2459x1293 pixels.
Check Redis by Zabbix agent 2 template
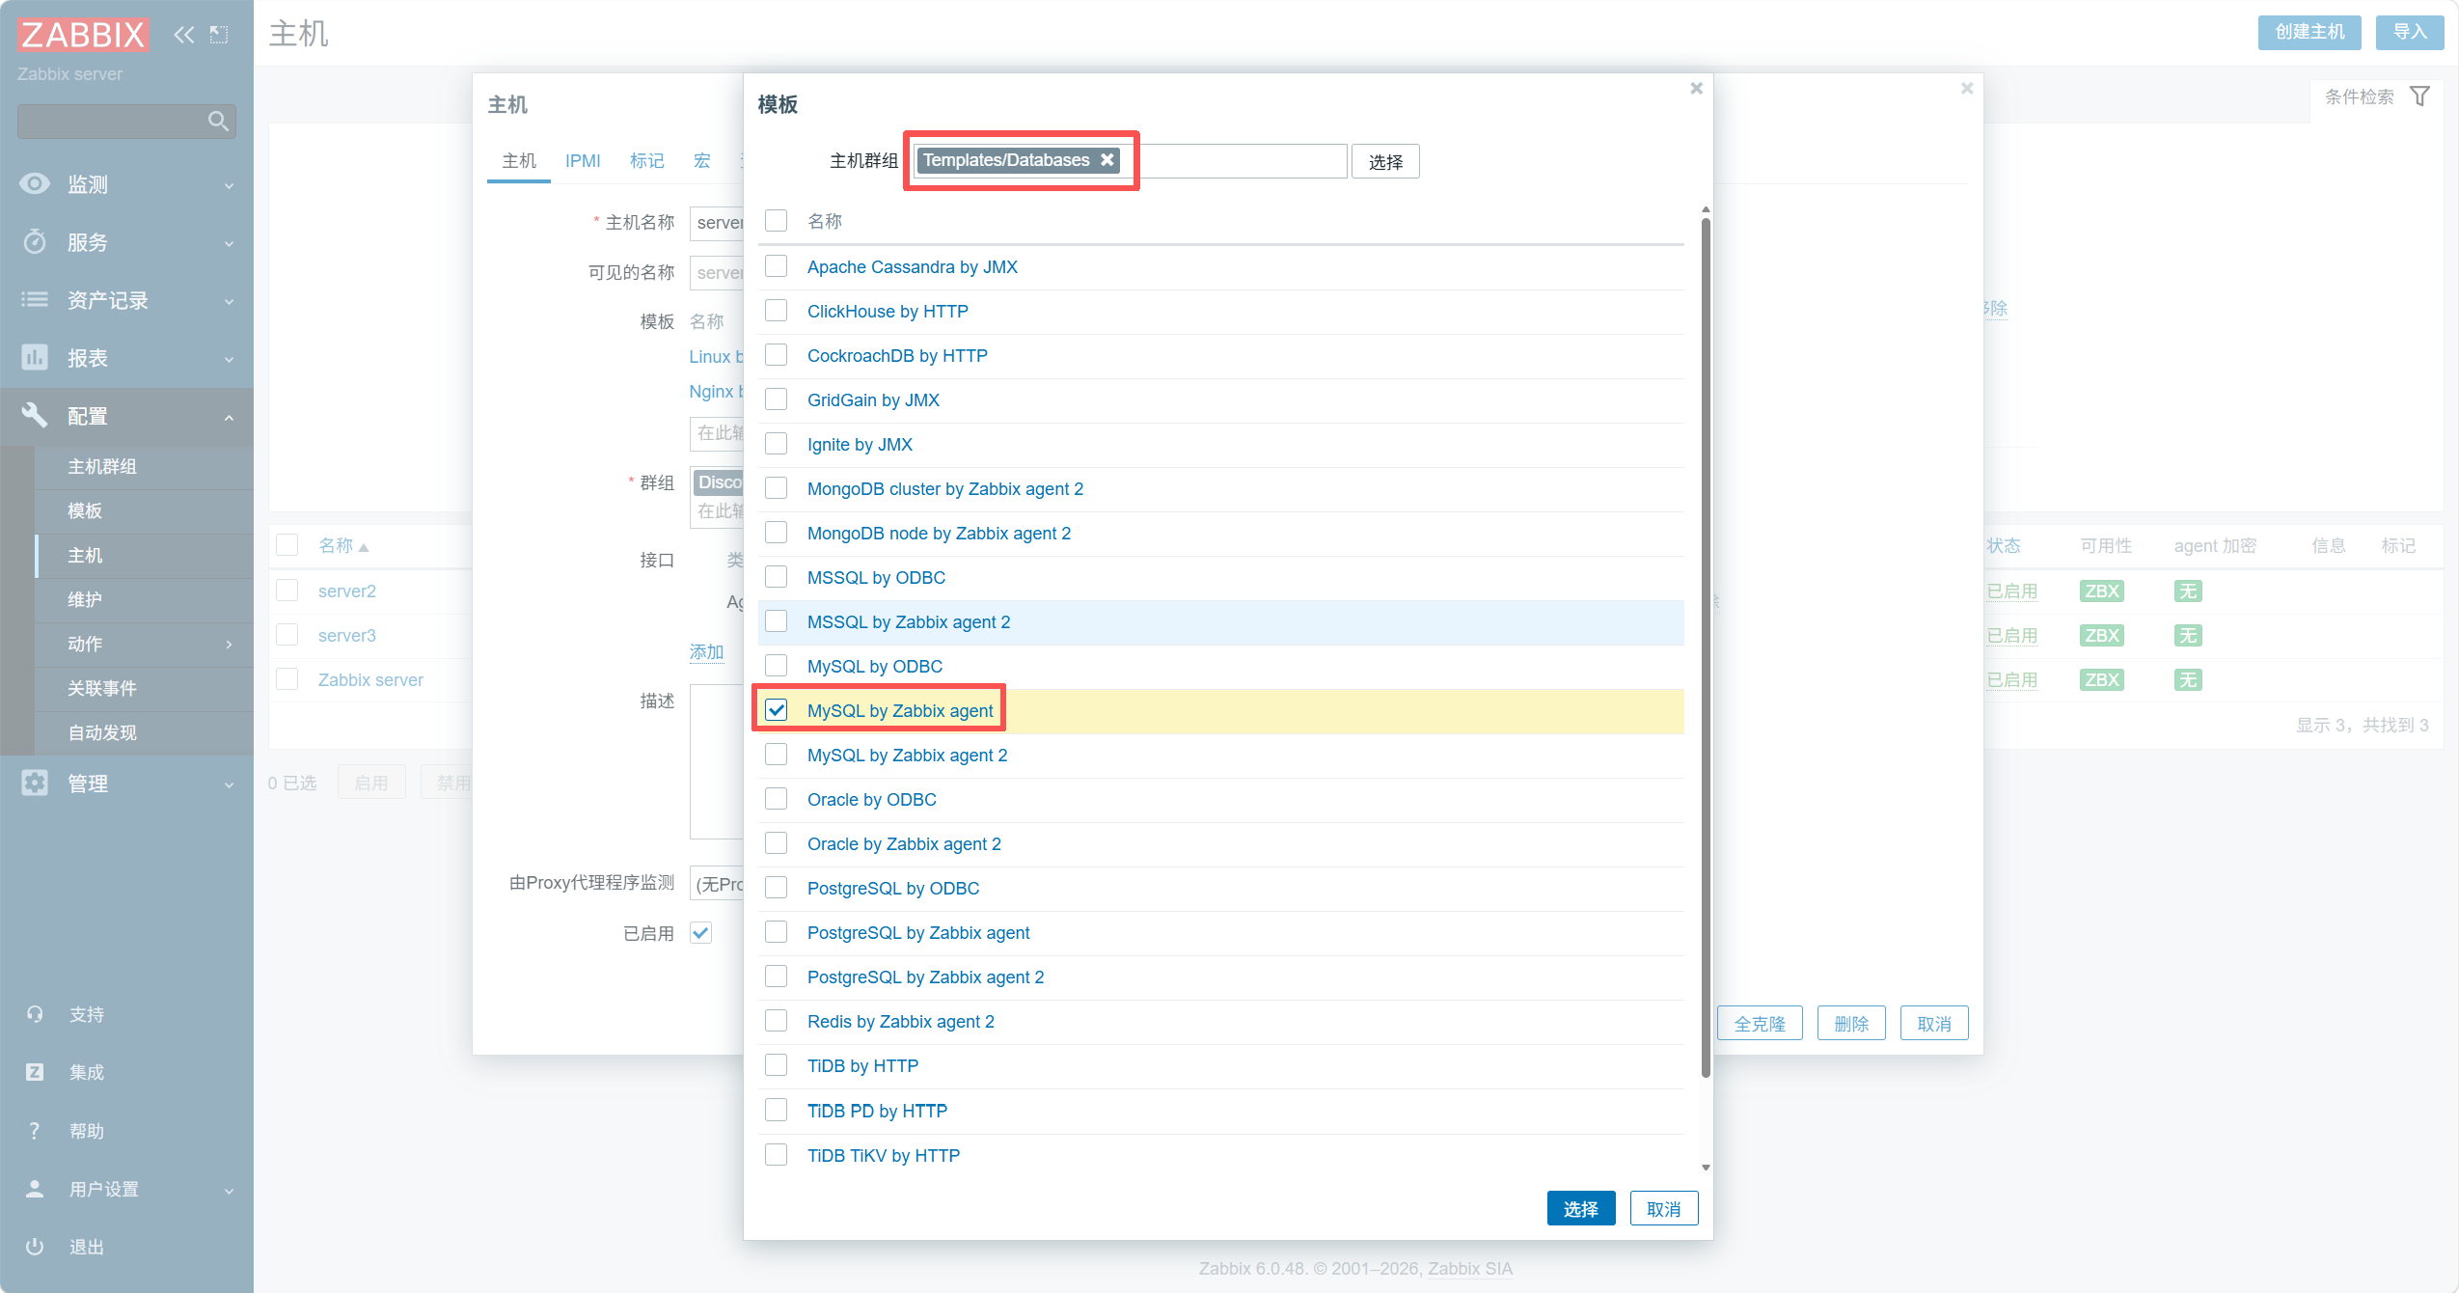pos(777,1021)
